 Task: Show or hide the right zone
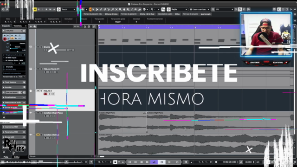click(287, 9)
